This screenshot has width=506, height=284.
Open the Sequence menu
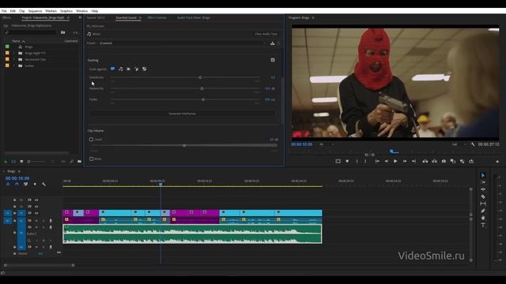(x=35, y=11)
